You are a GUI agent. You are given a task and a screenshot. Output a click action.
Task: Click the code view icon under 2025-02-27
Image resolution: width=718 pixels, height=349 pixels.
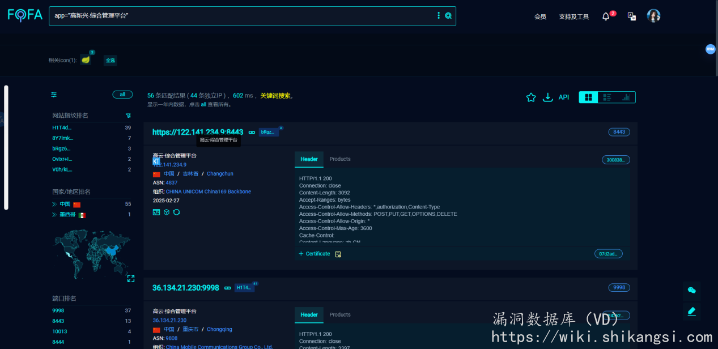click(x=156, y=212)
